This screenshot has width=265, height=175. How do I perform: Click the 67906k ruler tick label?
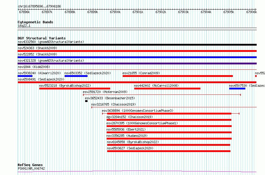pyautogui.click(x=252, y=12)
